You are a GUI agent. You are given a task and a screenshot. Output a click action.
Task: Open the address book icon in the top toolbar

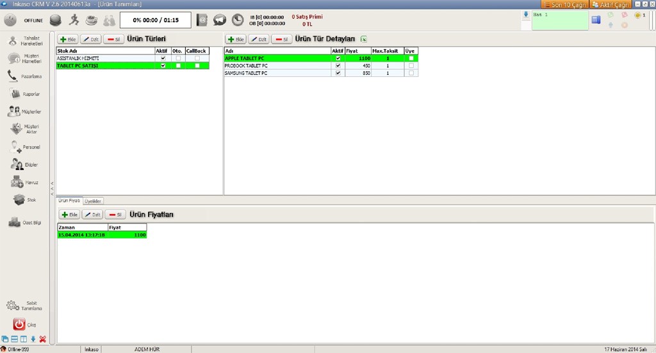(x=202, y=20)
